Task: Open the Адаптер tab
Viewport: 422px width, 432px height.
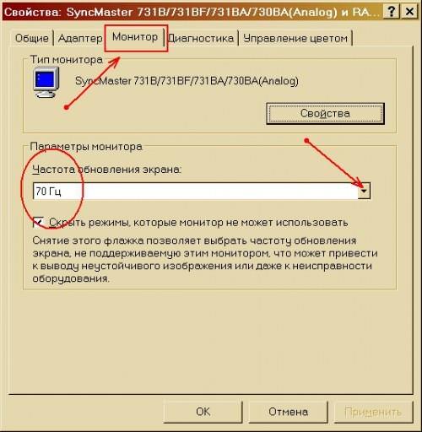Action: pos(80,38)
